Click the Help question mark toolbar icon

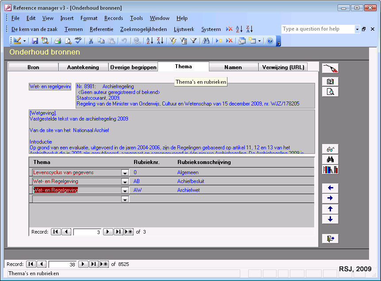270,41
